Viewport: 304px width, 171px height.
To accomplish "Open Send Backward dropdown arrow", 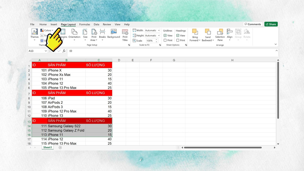I will tap(213, 40).
